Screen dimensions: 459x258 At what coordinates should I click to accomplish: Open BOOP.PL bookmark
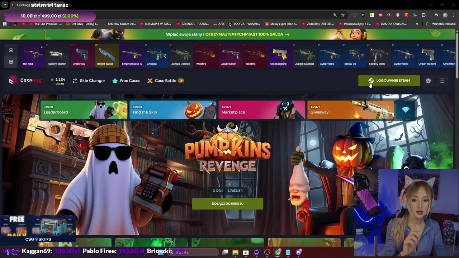point(244,24)
